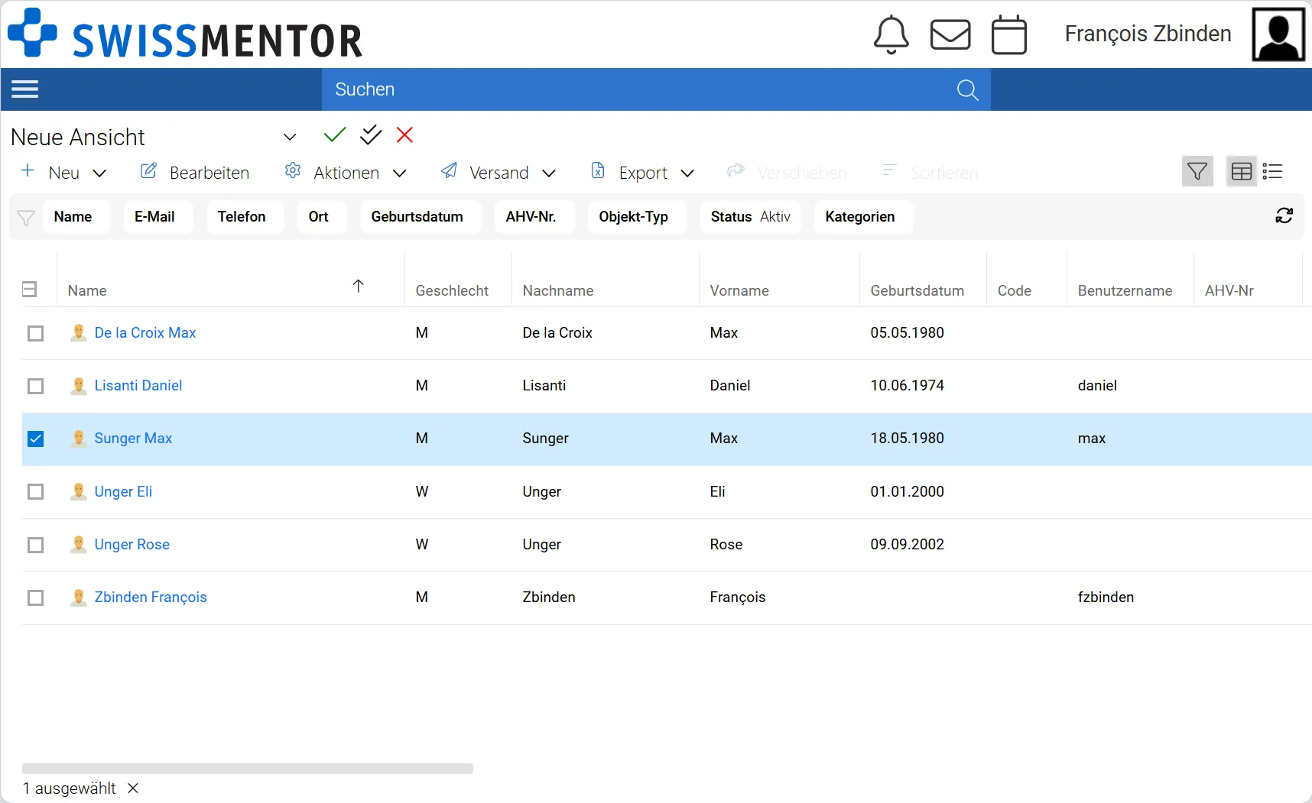
Task: Click the search magnifier icon
Action: click(967, 90)
